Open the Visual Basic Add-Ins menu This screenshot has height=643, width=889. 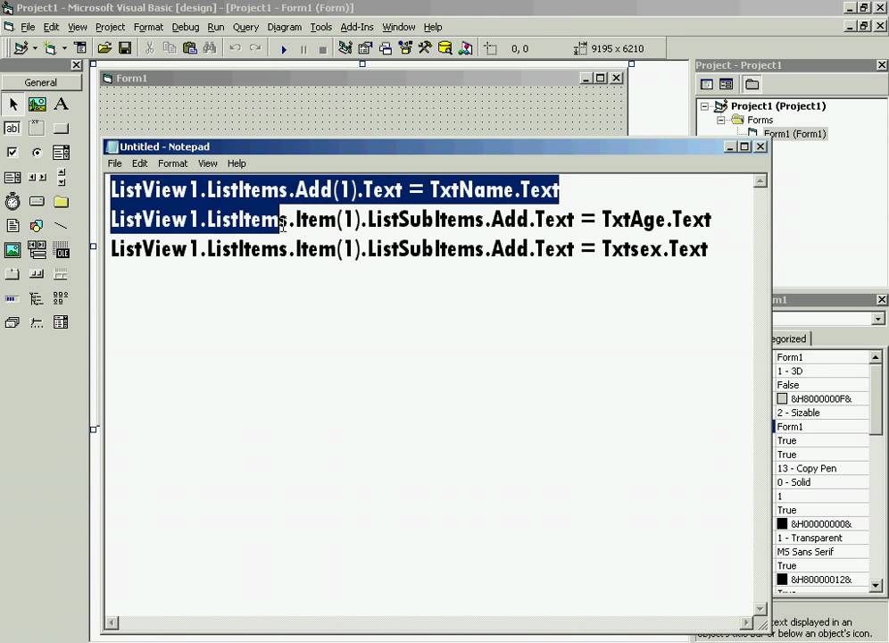click(357, 27)
